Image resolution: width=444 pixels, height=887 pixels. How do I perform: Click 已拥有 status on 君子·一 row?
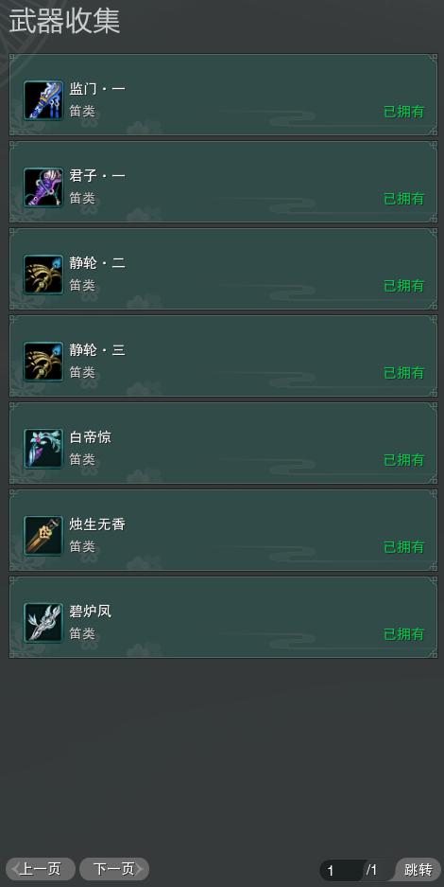pos(404,199)
